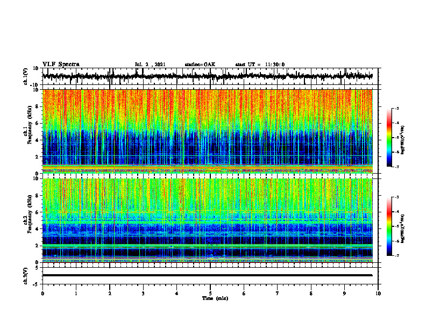Screen dimensions: 426x329
Task: Click the "Time (min)" axis label
Action: pyautogui.click(x=215, y=298)
